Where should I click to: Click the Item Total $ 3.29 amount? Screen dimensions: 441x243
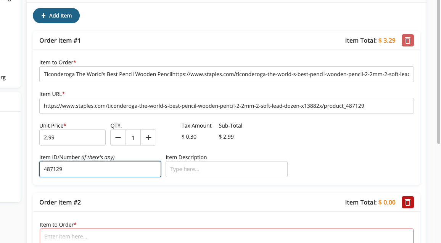coord(387,40)
